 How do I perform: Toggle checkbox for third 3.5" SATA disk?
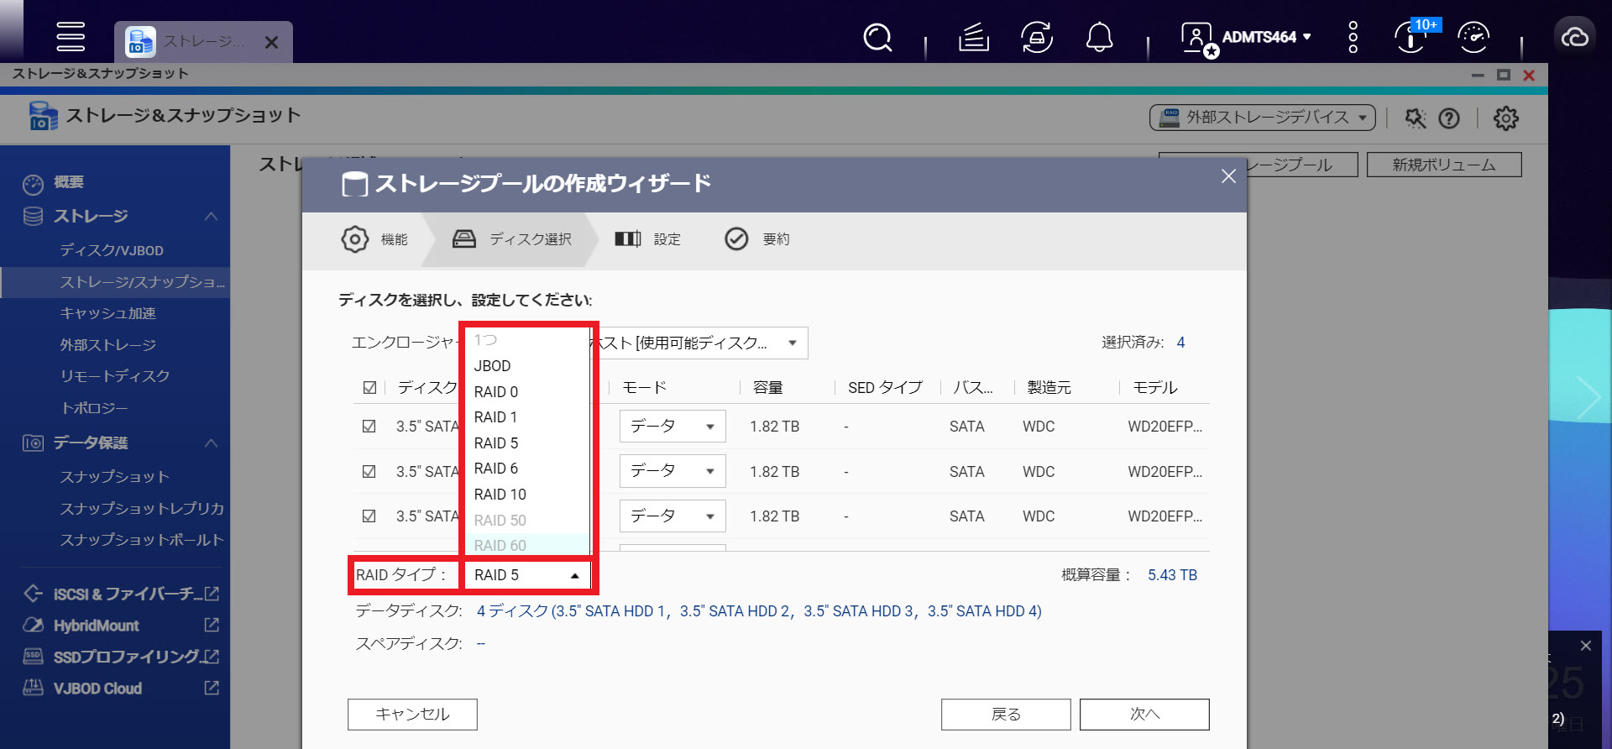pos(369,516)
